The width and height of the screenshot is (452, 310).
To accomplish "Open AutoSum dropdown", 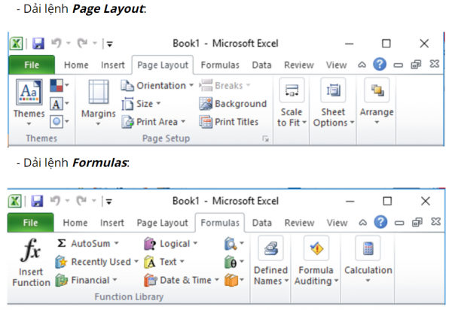I will 88,244.
